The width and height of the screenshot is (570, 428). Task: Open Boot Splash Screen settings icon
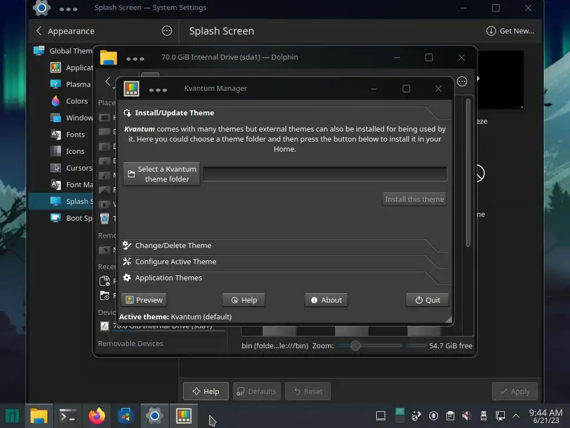click(x=56, y=218)
